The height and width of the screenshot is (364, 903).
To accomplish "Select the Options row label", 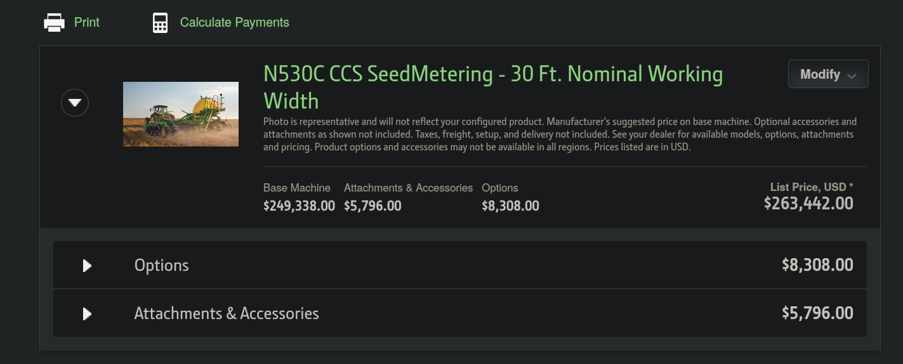I will [162, 265].
